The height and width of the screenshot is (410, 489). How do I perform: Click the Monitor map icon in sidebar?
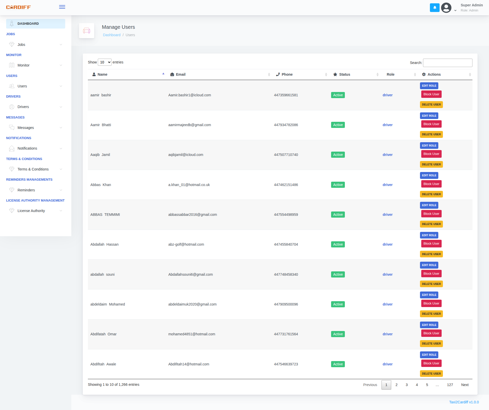tap(12, 65)
